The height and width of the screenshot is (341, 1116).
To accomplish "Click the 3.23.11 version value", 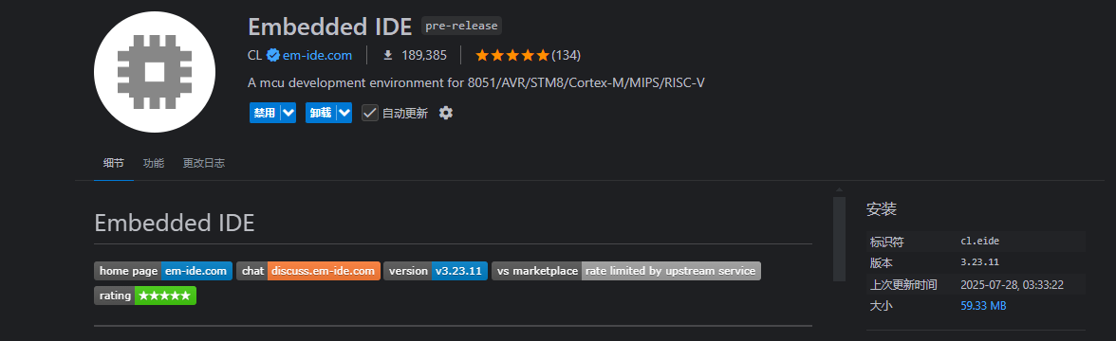I will [980, 262].
